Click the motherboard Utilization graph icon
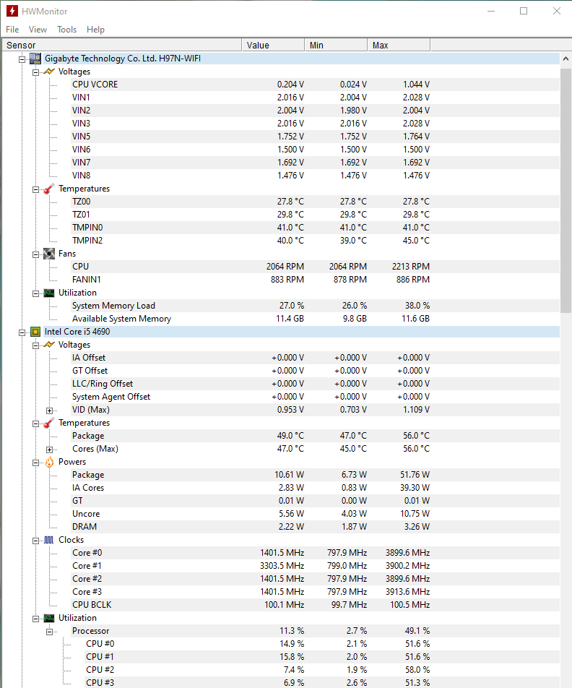Viewport: 572px width, 688px height. [x=49, y=293]
